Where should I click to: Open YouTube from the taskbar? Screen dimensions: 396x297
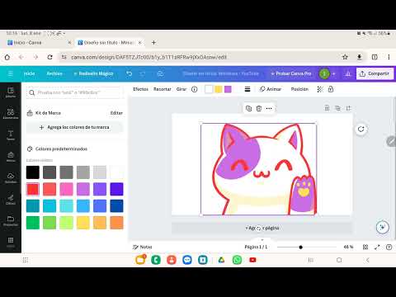pos(252,260)
